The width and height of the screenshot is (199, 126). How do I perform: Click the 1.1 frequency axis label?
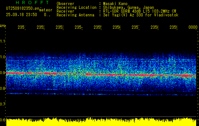click(x=3, y=41)
